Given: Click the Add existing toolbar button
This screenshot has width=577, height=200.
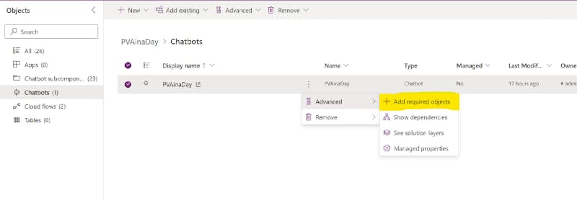Looking at the screenshot, I should coord(183,10).
